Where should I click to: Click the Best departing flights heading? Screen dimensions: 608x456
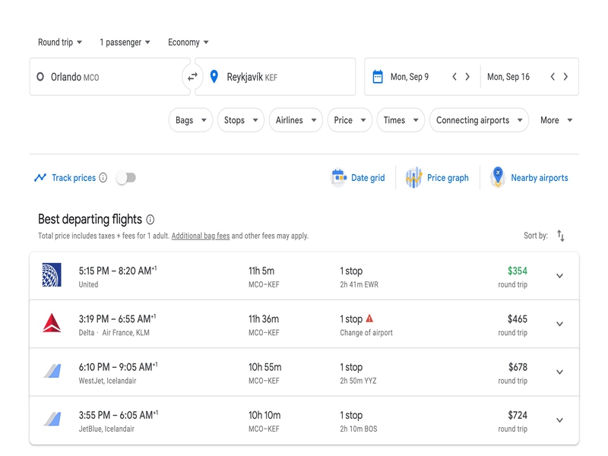click(x=90, y=219)
